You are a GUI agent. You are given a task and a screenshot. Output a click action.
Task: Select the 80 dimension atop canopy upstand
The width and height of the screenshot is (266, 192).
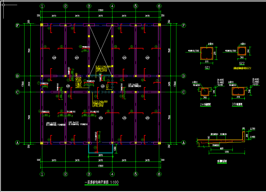coord(244,129)
